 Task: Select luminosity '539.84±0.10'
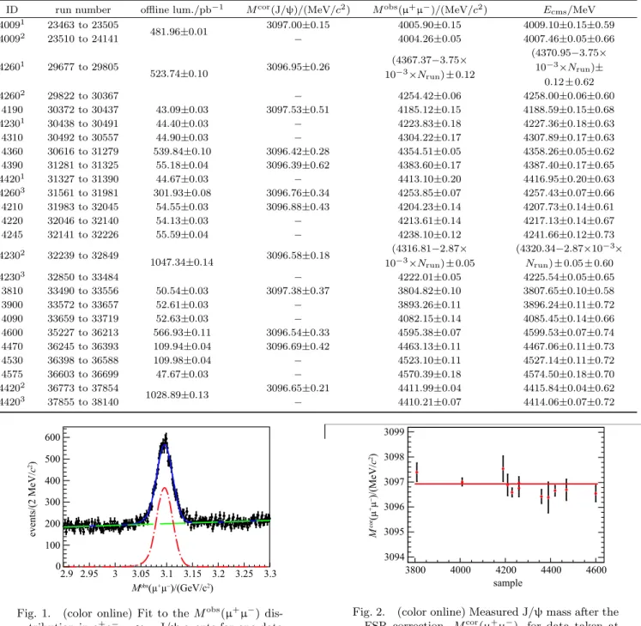tap(182, 151)
